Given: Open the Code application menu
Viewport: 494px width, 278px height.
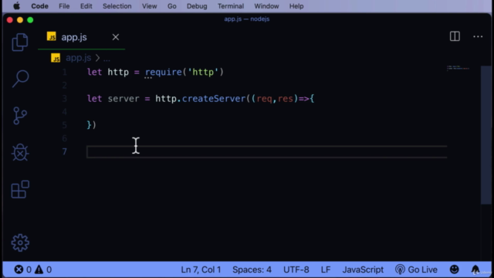Looking at the screenshot, I should pos(39,6).
